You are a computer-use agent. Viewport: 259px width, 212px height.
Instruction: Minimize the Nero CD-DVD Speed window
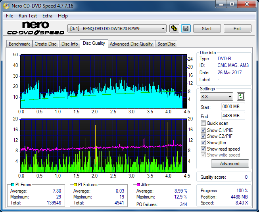point(221,4)
